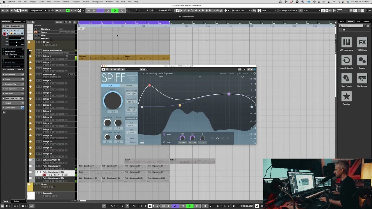Image resolution: width=372 pixels, height=209 pixels.
Task: Click the Media rack home icon
Action: 344,29
